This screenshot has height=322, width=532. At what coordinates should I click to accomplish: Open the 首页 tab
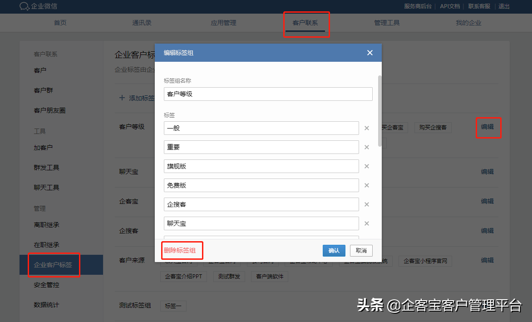click(60, 23)
